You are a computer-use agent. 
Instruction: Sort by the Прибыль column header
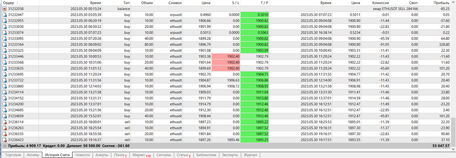click(435, 3)
